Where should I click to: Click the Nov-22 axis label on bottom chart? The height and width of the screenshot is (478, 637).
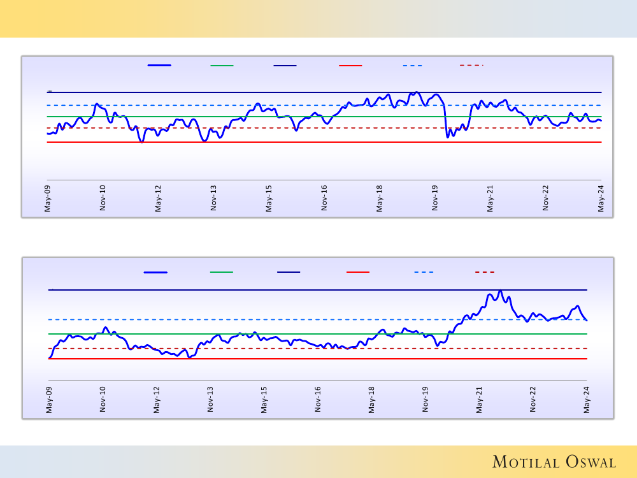(x=534, y=400)
